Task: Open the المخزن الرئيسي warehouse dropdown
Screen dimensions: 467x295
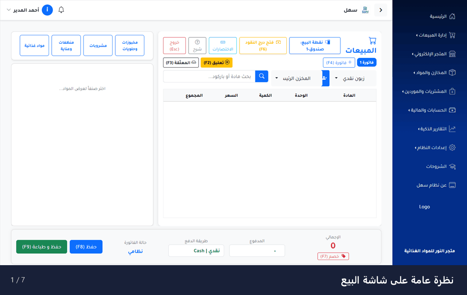Action: 297,78
